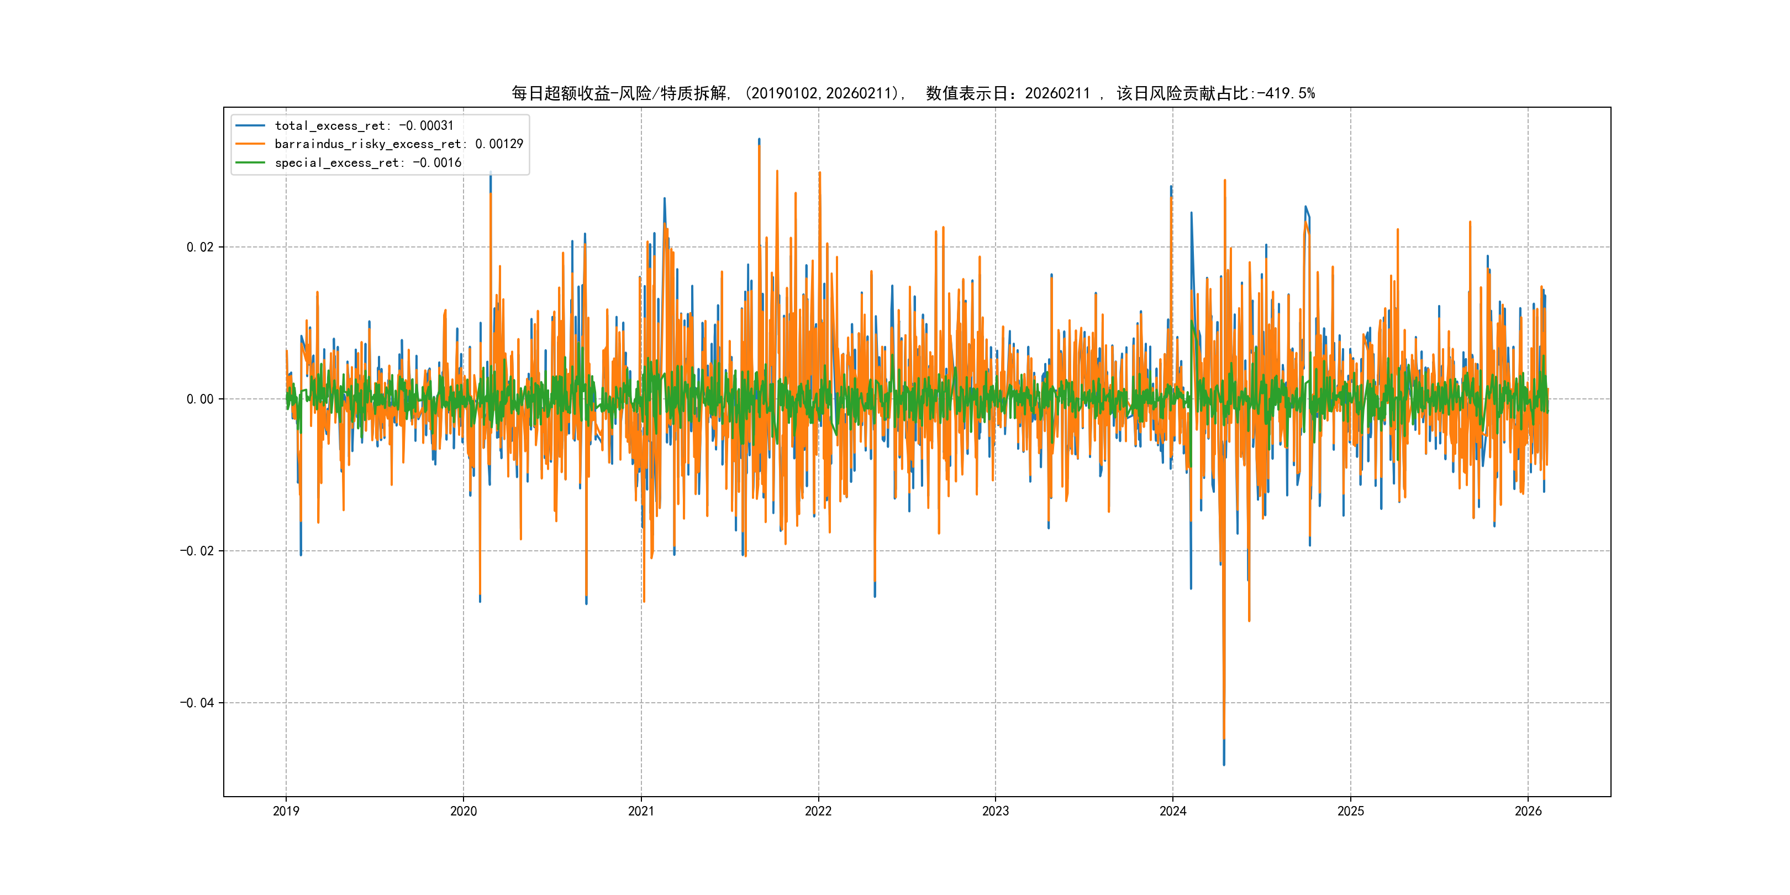The width and height of the screenshot is (1790, 895).
Task: Click the 2024 x-axis tick label
Action: [1173, 811]
